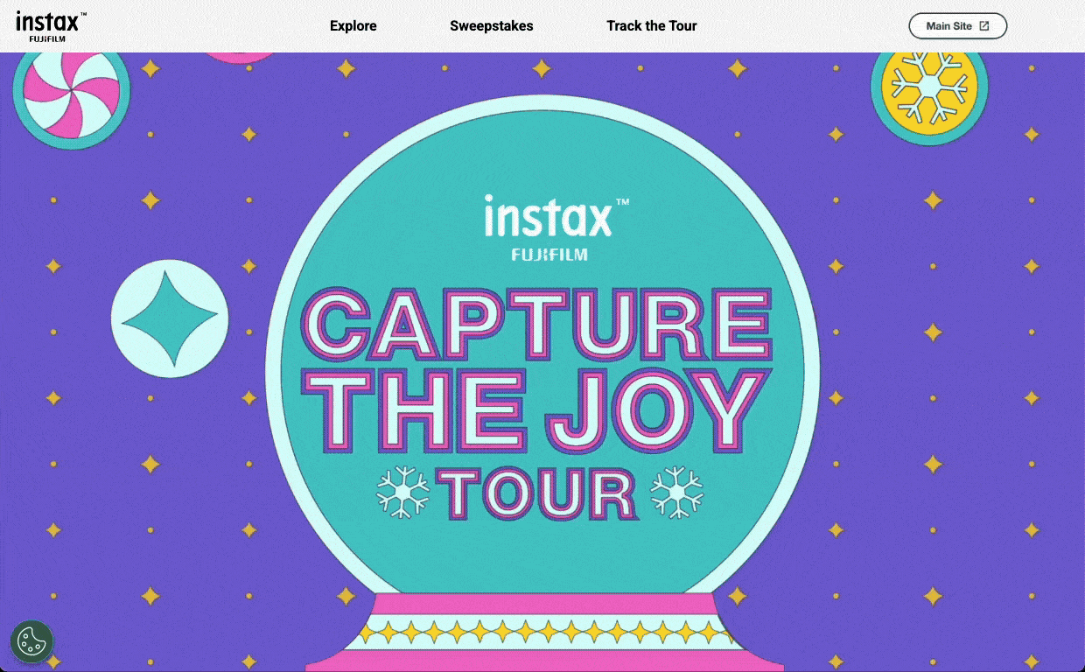
Task: Visit the Main Site button
Action: 958,26
